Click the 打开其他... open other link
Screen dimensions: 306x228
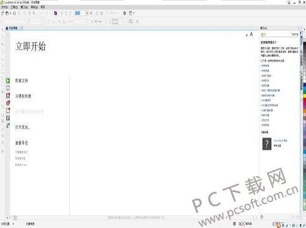pyautogui.click(x=23, y=127)
